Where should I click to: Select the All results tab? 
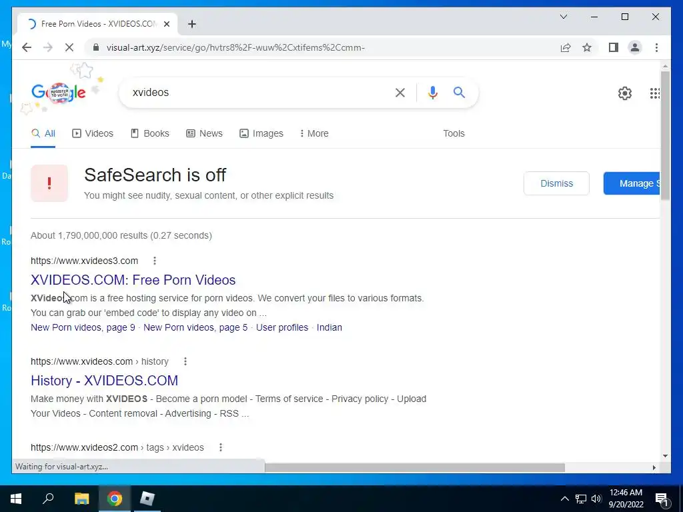pos(43,133)
